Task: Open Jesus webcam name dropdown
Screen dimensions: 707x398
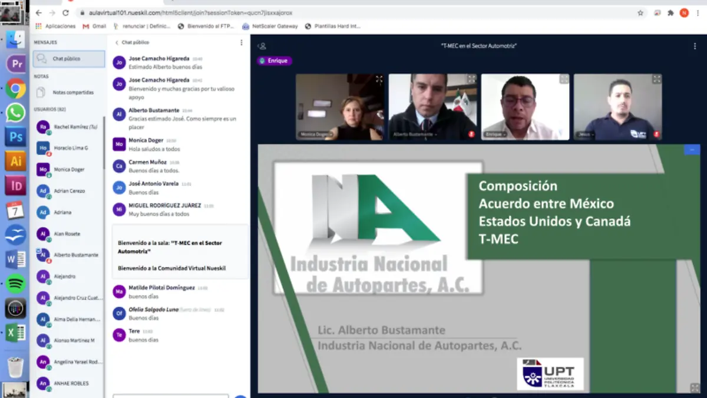Action: coord(585,134)
